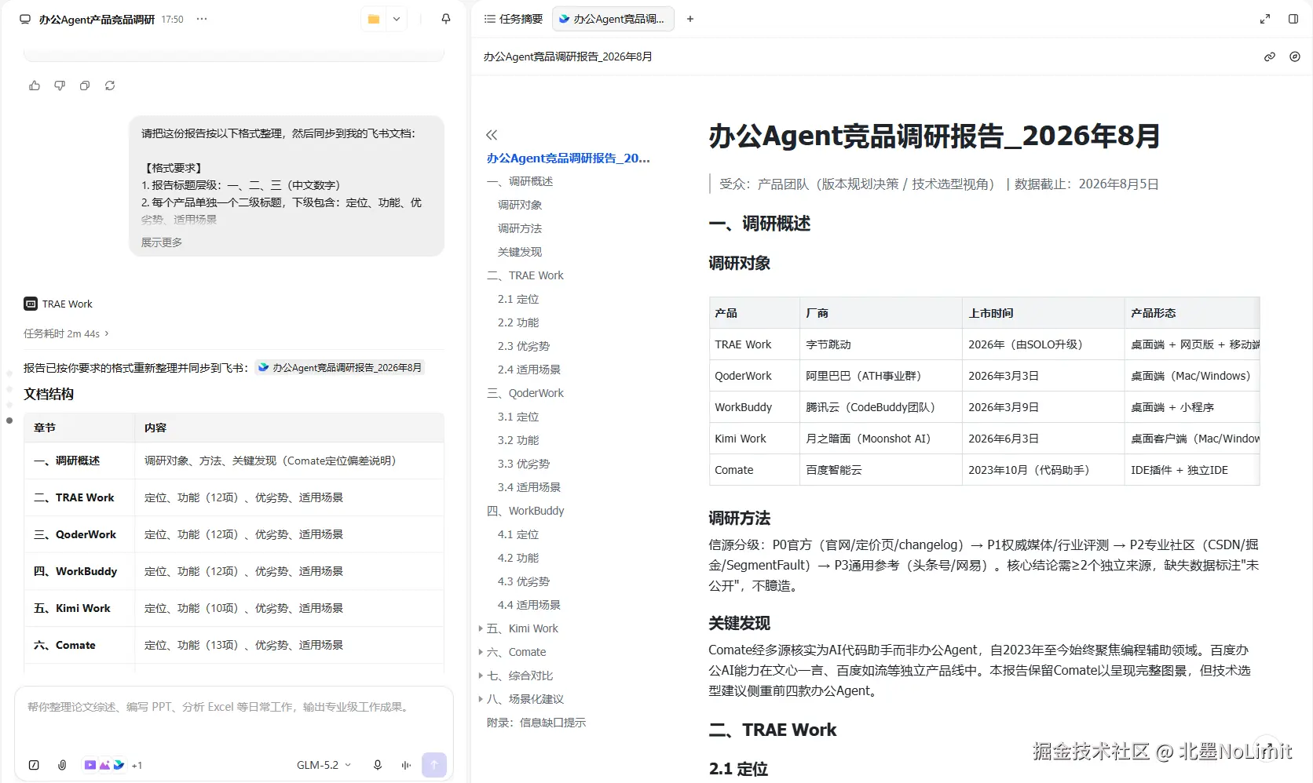Open the three-dot menu beside the task title
The height and width of the screenshot is (783, 1313).
(x=202, y=19)
